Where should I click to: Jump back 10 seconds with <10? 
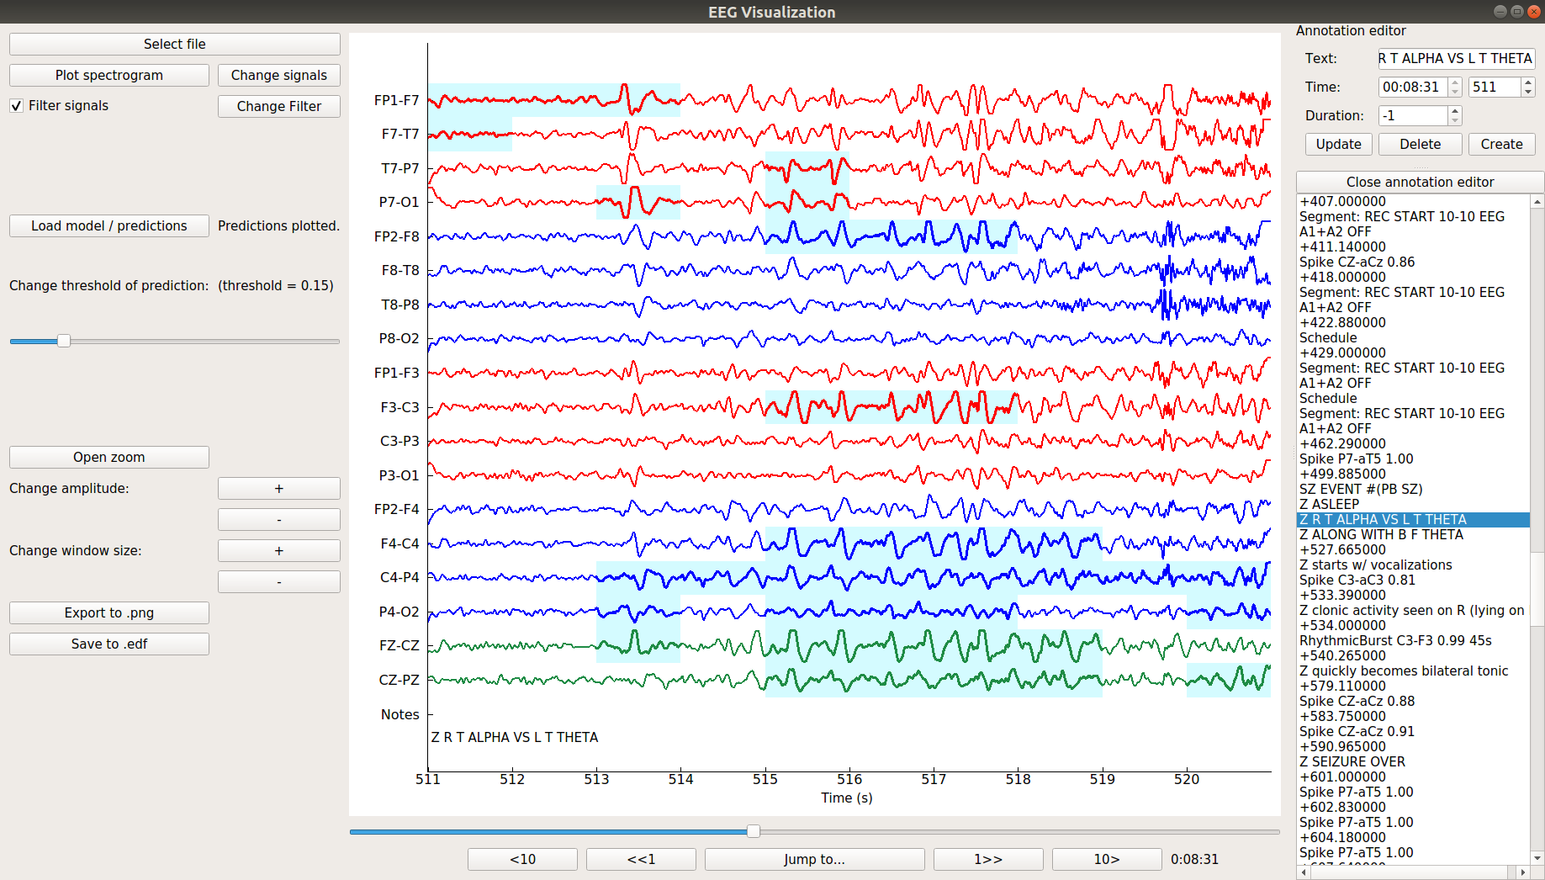[x=522, y=859]
